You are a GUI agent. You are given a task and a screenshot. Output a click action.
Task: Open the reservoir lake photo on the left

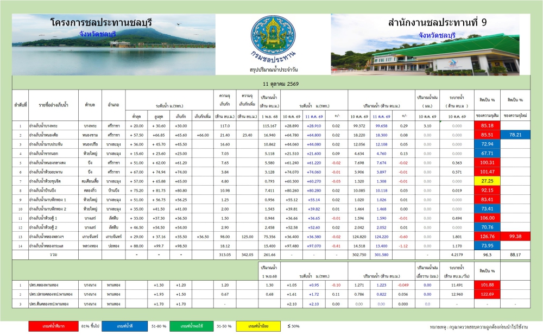point(113,45)
